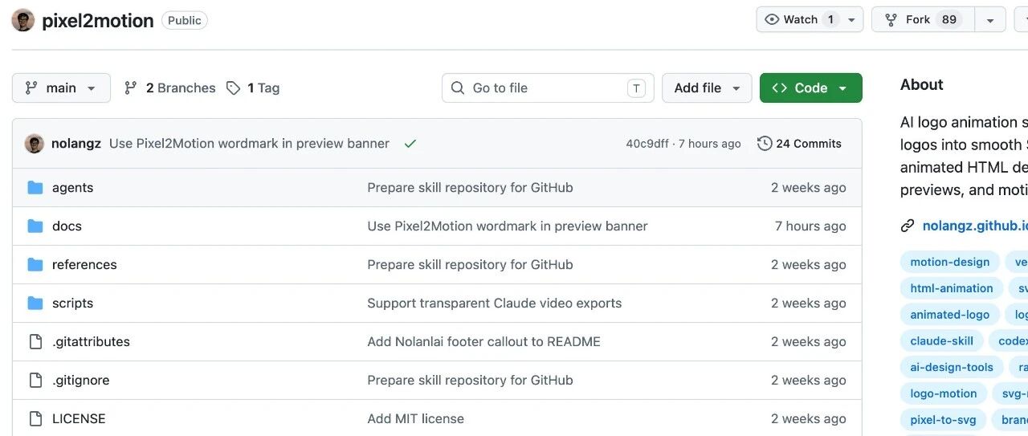Open the 1 Tag link

[253, 88]
